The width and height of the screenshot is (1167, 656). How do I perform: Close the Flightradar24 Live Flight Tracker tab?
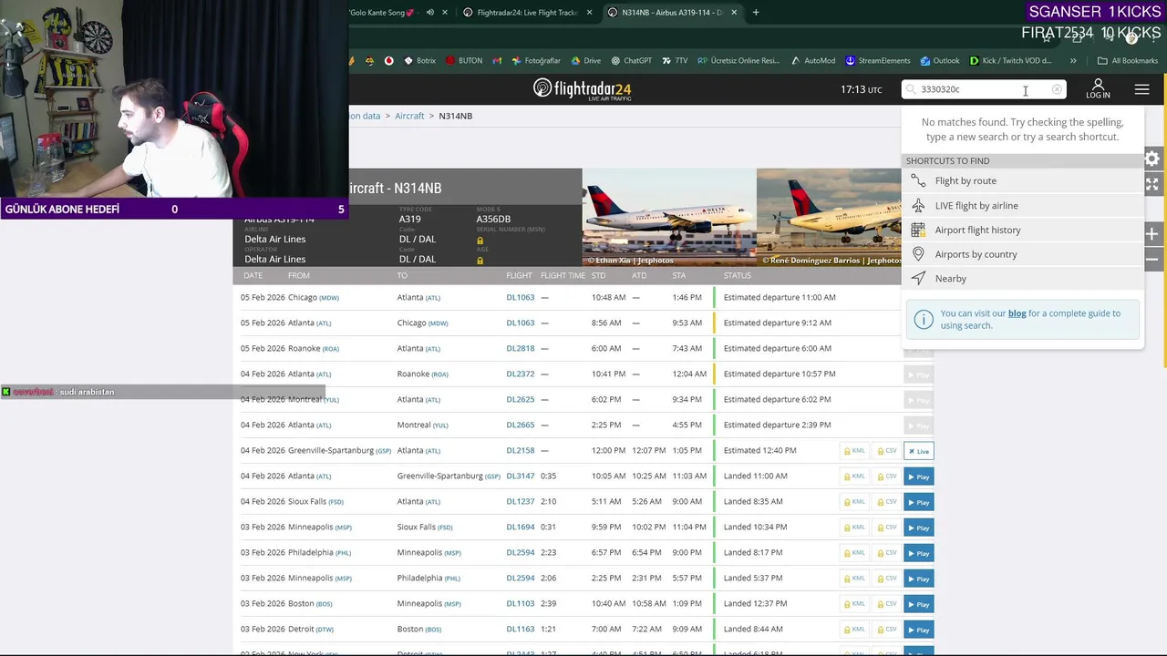tap(589, 13)
